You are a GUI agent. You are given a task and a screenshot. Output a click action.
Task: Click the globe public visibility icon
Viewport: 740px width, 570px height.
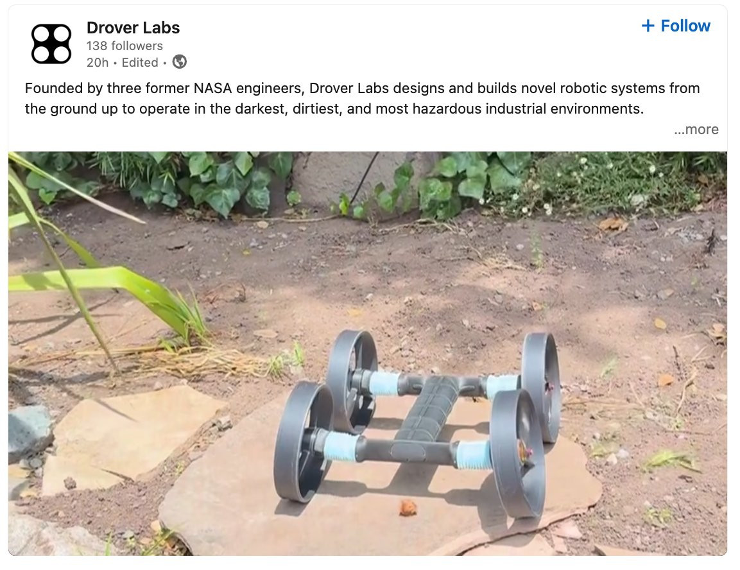click(179, 62)
